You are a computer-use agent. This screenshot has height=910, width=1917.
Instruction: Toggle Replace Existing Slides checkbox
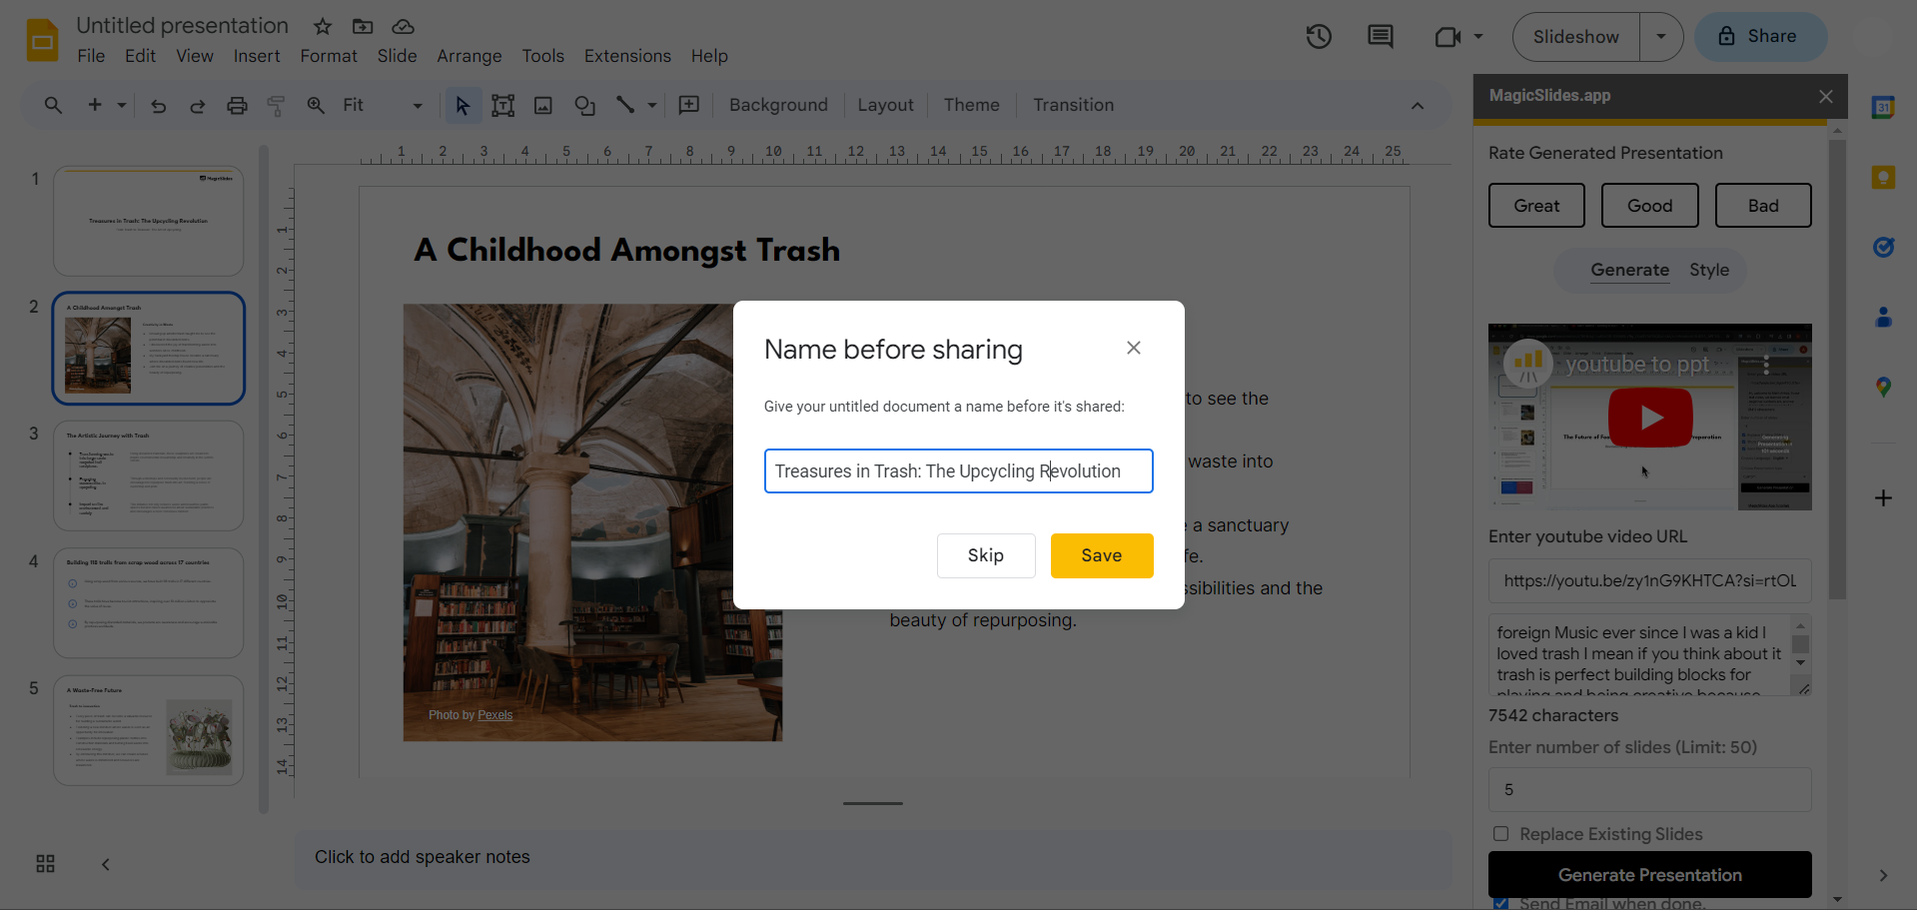click(1500, 834)
